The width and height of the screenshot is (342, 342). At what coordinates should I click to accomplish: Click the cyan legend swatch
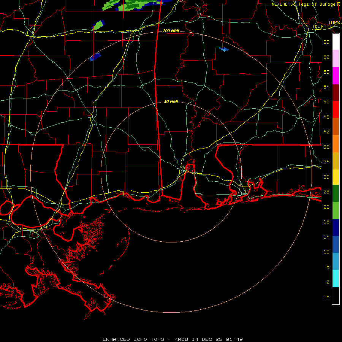tap(336, 279)
